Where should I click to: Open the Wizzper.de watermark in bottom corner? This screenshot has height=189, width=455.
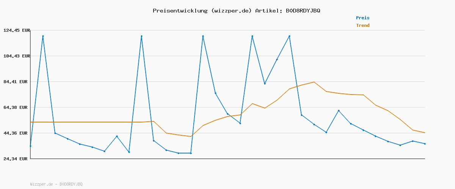tap(56, 184)
